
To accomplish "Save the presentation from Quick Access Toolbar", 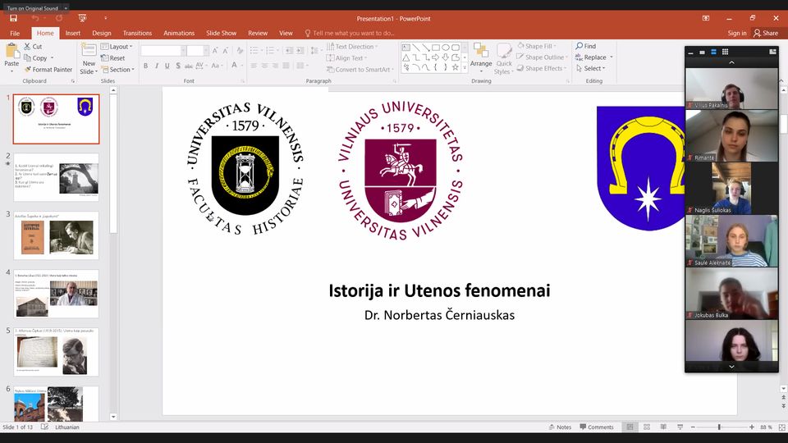I will [14, 18].
